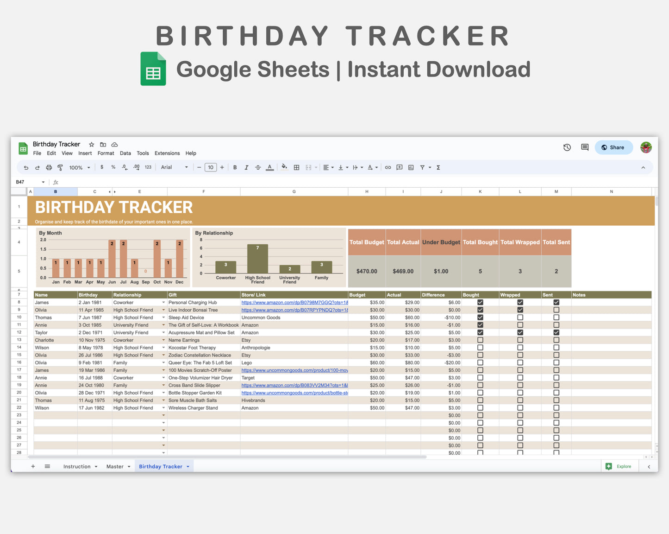This screenshot has width=669, height=534.
Task: Switch to the Instruction sheet tab
Action: click(x=76, y=466)
